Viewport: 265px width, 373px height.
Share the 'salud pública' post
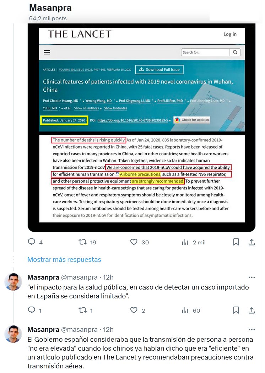point(252,310)
